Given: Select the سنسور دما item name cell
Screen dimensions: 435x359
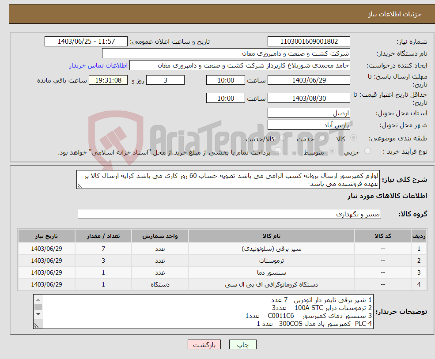Looking at the screenshot, I should [272, 273].
